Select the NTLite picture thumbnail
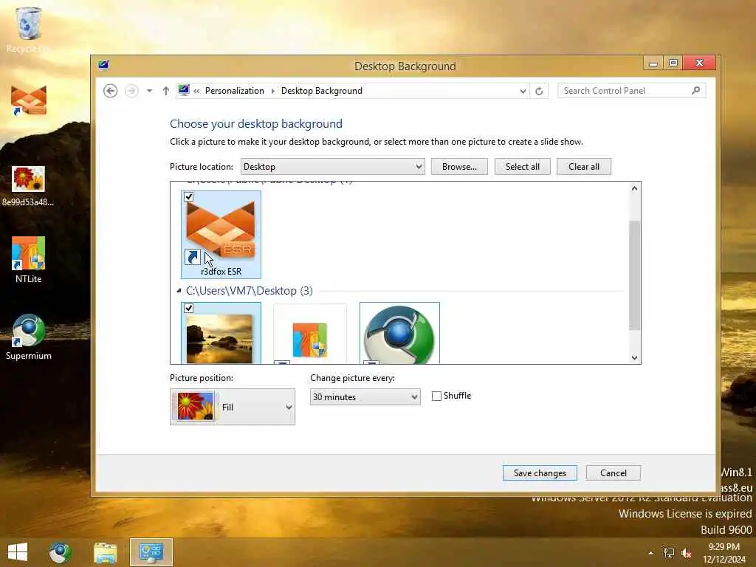Image resolution: width=756 pixels, height=567 pixels. click(x=309, y=334)
